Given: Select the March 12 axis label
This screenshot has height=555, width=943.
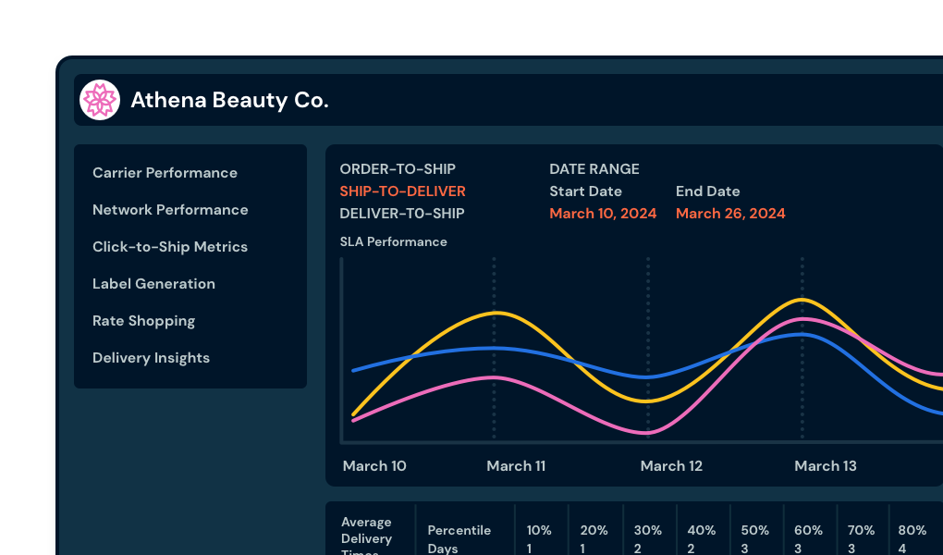Looking at the screenshot, I should tap(671, 466).
